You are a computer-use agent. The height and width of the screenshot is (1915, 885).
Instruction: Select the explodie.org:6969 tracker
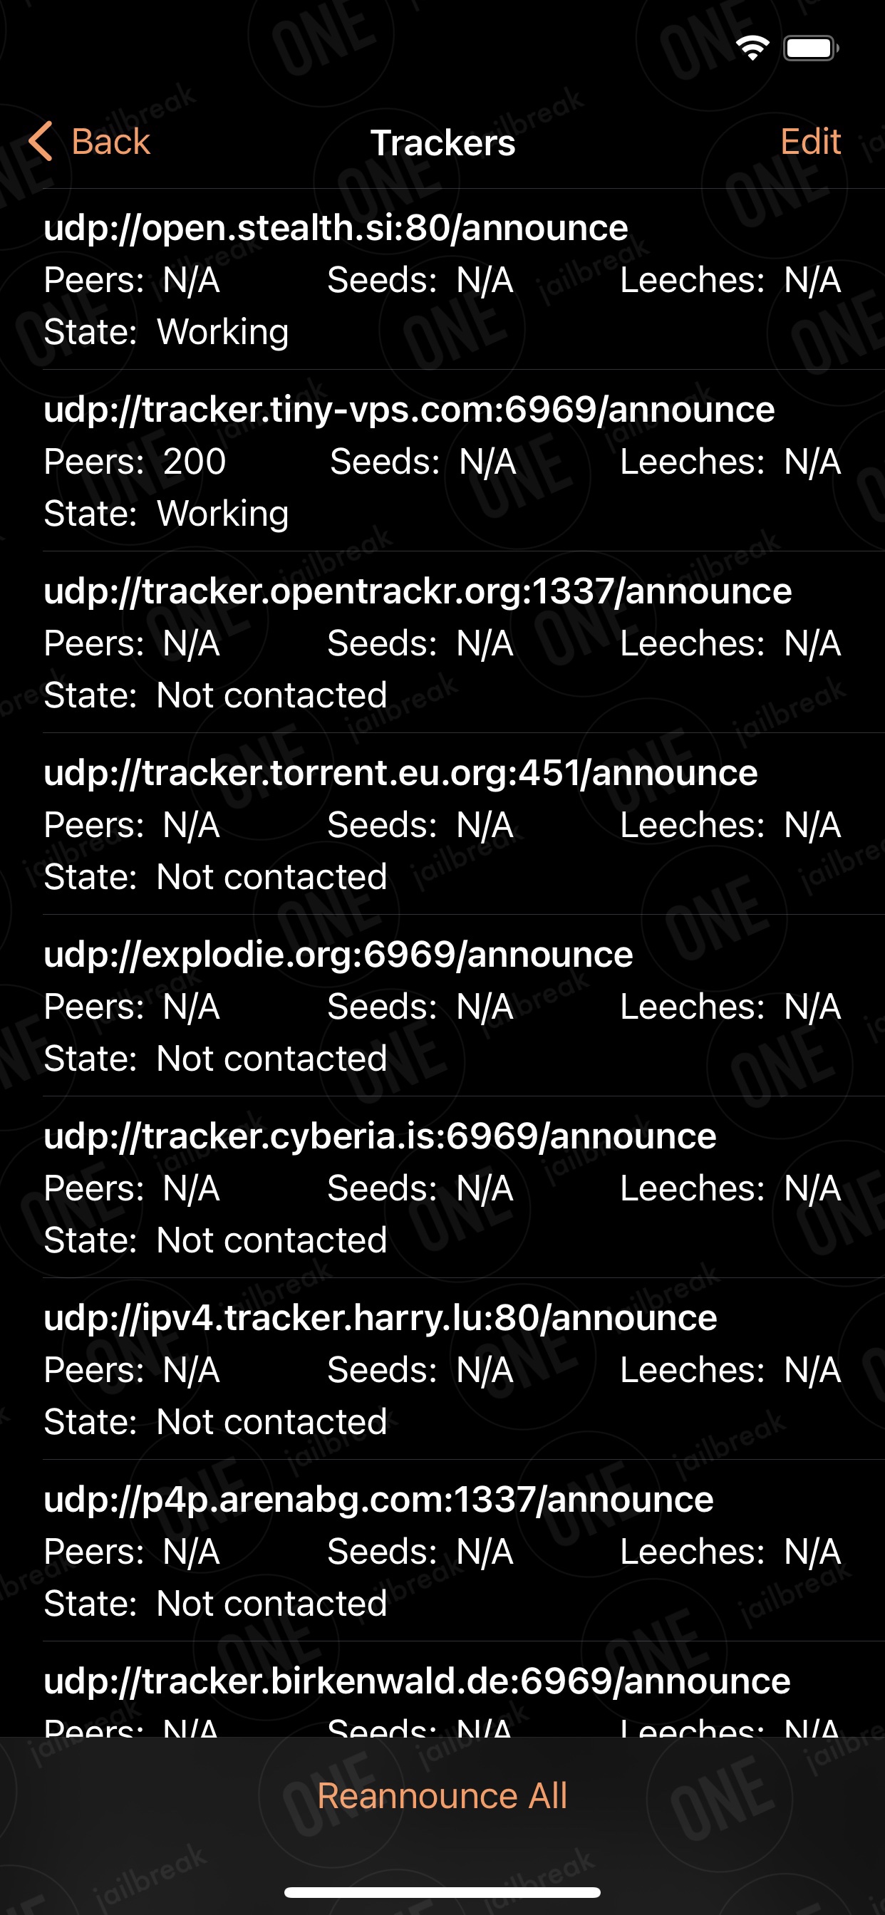(x=442, y=1006)
